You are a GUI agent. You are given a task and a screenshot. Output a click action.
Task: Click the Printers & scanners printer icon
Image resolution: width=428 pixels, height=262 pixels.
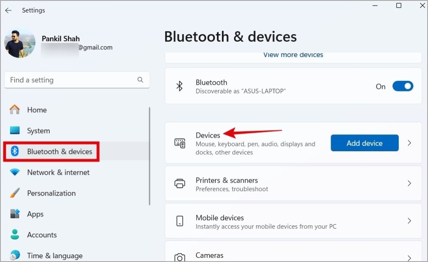(x=180, y=184)
